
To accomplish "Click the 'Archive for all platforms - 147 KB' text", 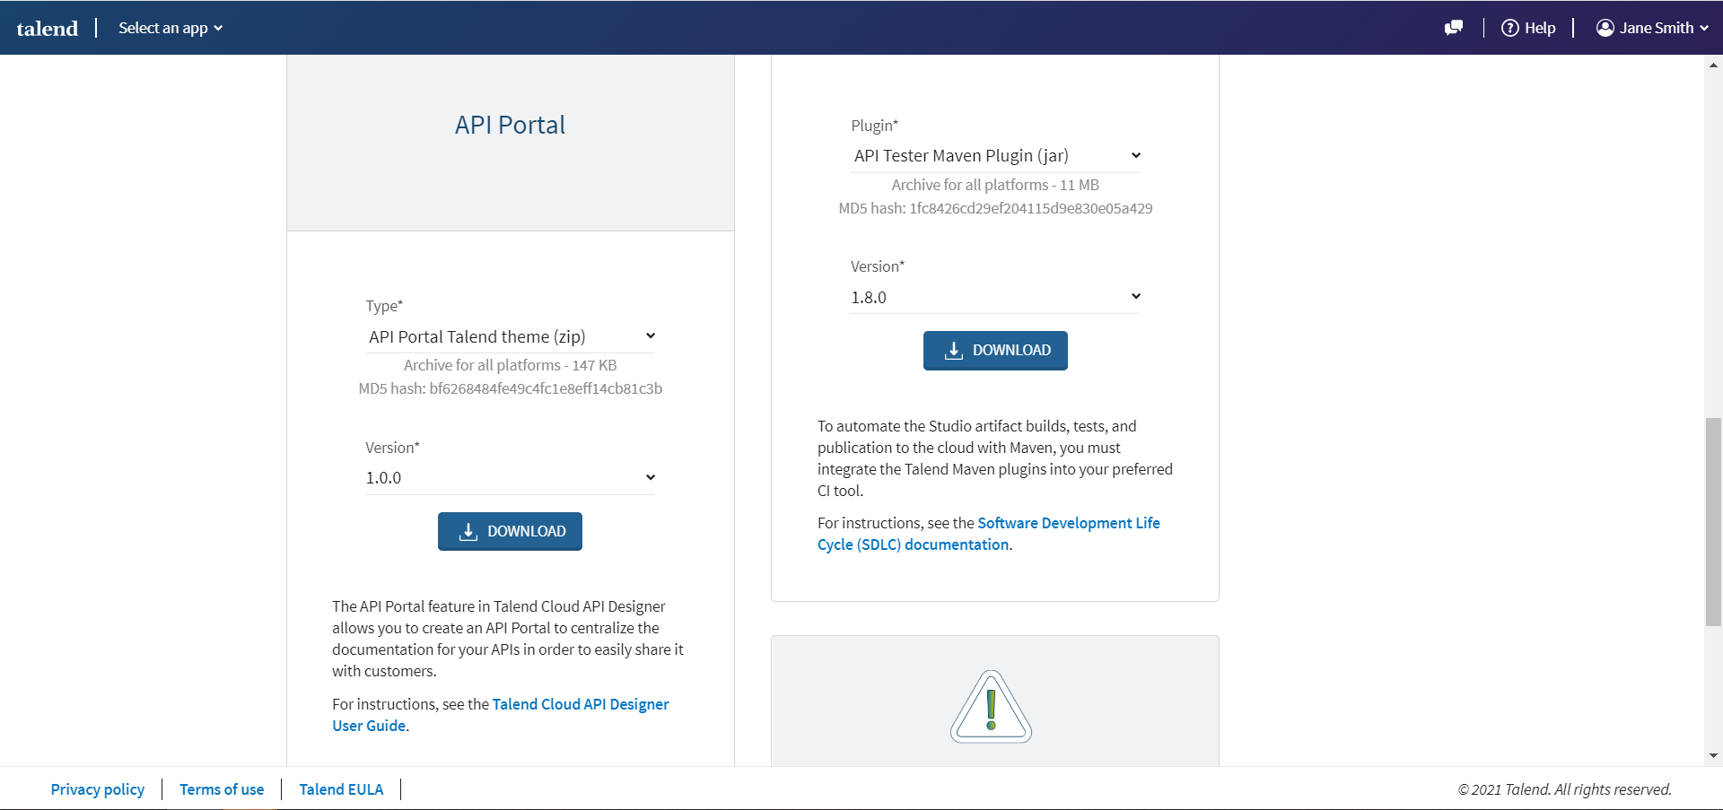I will 510,365.
